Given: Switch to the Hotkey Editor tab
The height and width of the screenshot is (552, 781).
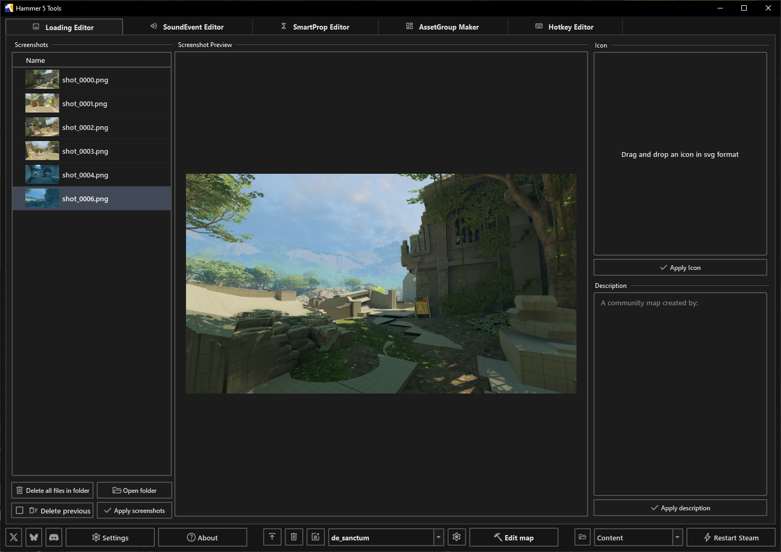Looking at the screenshot, I should tap(564, 26).
